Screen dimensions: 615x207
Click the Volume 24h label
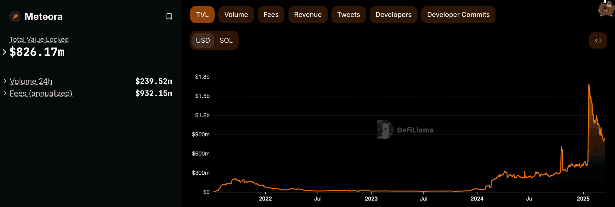[31, 81]
